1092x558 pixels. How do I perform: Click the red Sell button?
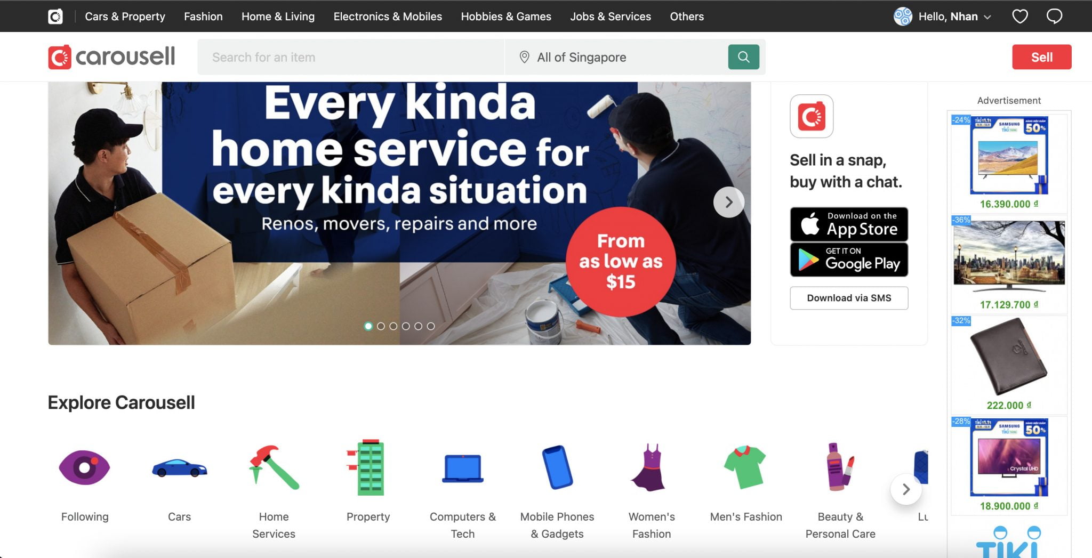click(1041, 57)
